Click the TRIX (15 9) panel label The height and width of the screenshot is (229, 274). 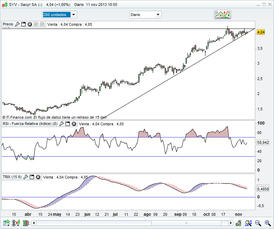tap(12, 177)
